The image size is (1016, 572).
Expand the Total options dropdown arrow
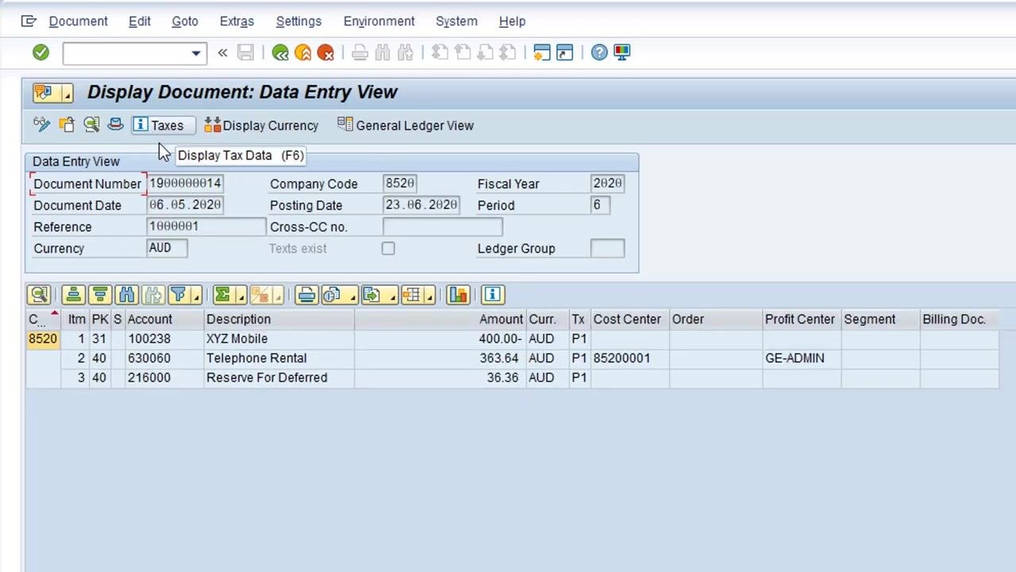tap(241, 296)
